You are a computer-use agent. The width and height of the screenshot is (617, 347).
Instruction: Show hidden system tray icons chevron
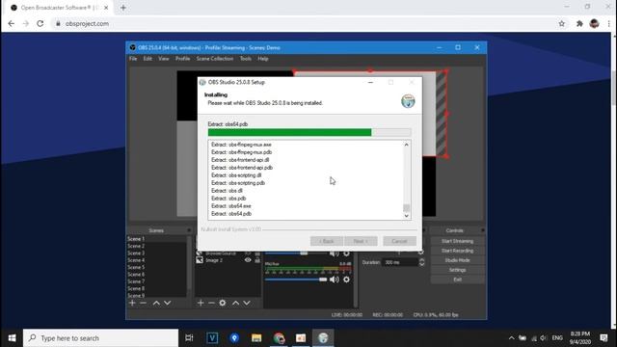pos(511,338)
